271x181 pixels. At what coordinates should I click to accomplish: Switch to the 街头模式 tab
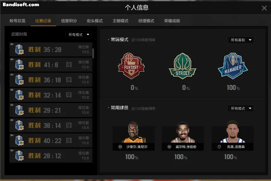(x=95, y=21)
